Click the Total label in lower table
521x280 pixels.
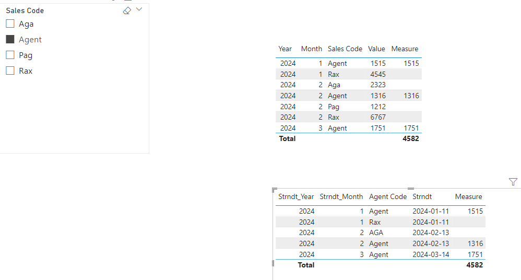pyautogui.click(x=306, y=265)
